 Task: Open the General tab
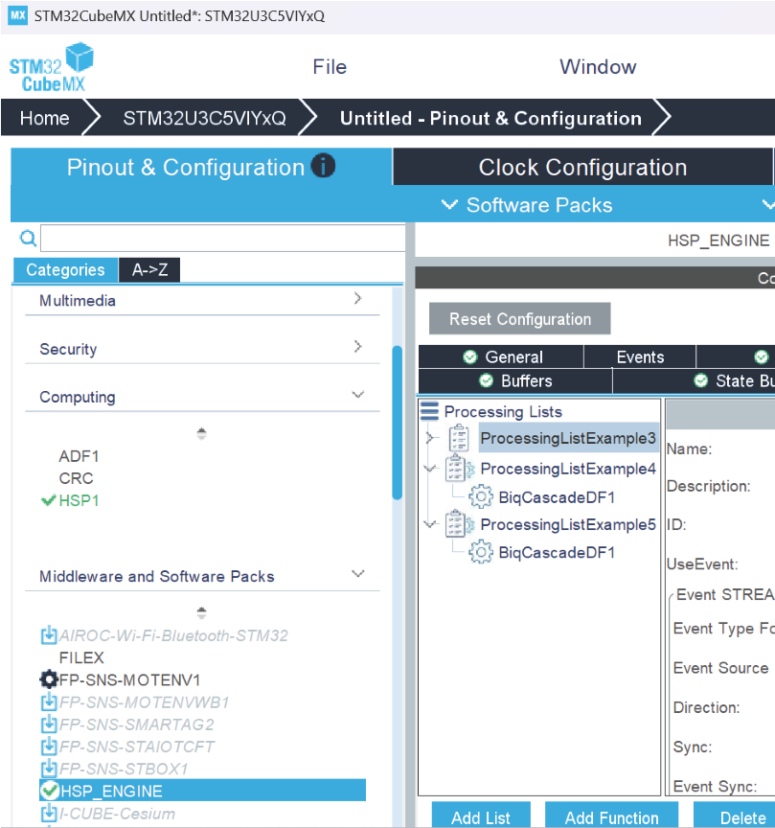coord(502,356)
